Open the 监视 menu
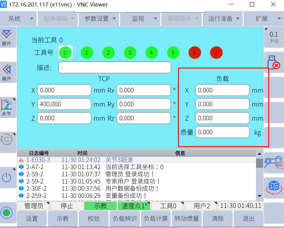 pos(141,19)
